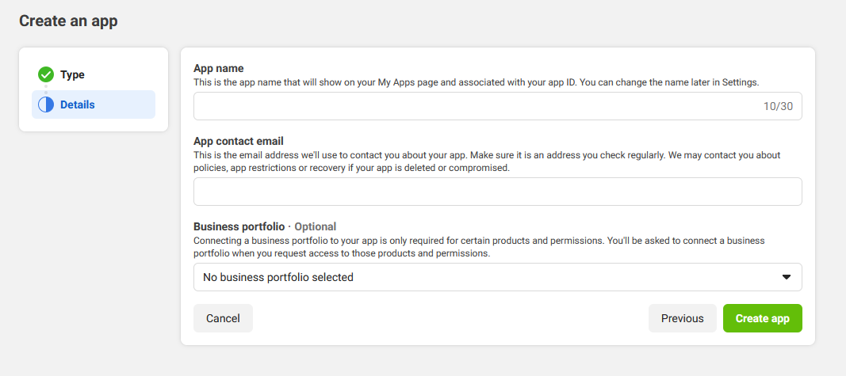Click the green checkmark icon beside Type

click(x=46, y=75)
